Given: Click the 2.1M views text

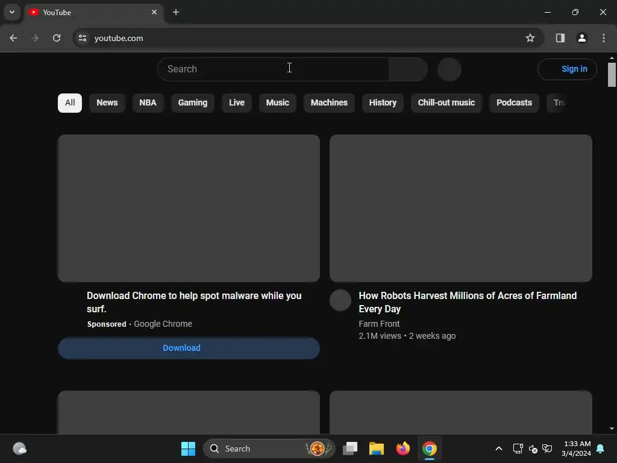Looking at the screenshot, I should pyautogui.click(x=380, y=336).
